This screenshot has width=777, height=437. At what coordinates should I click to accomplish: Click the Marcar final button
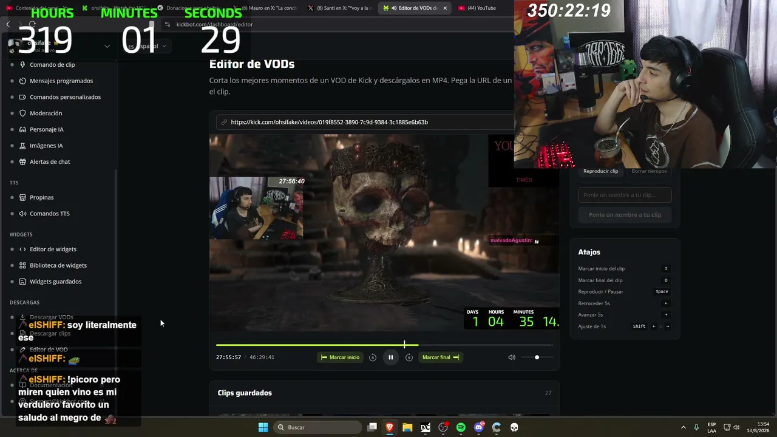coord(441,357)
